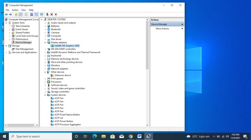Open the View menu
This screenshot has height=140, width=251.
tap(24, 10)
